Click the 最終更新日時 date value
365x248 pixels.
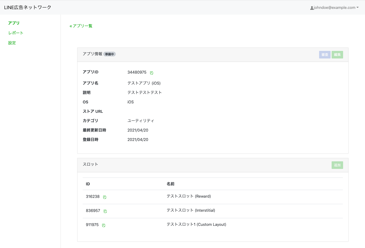[138, 130]
